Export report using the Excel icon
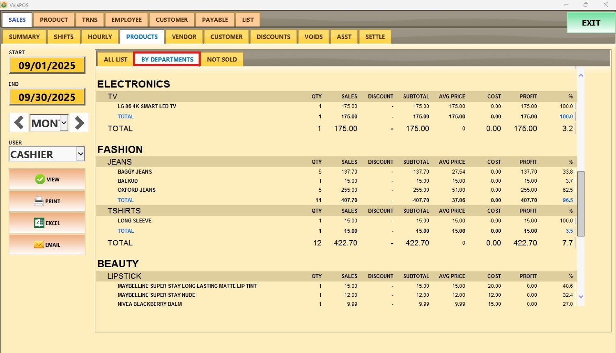This screenshot has height=353, width=616. (39, 223)
